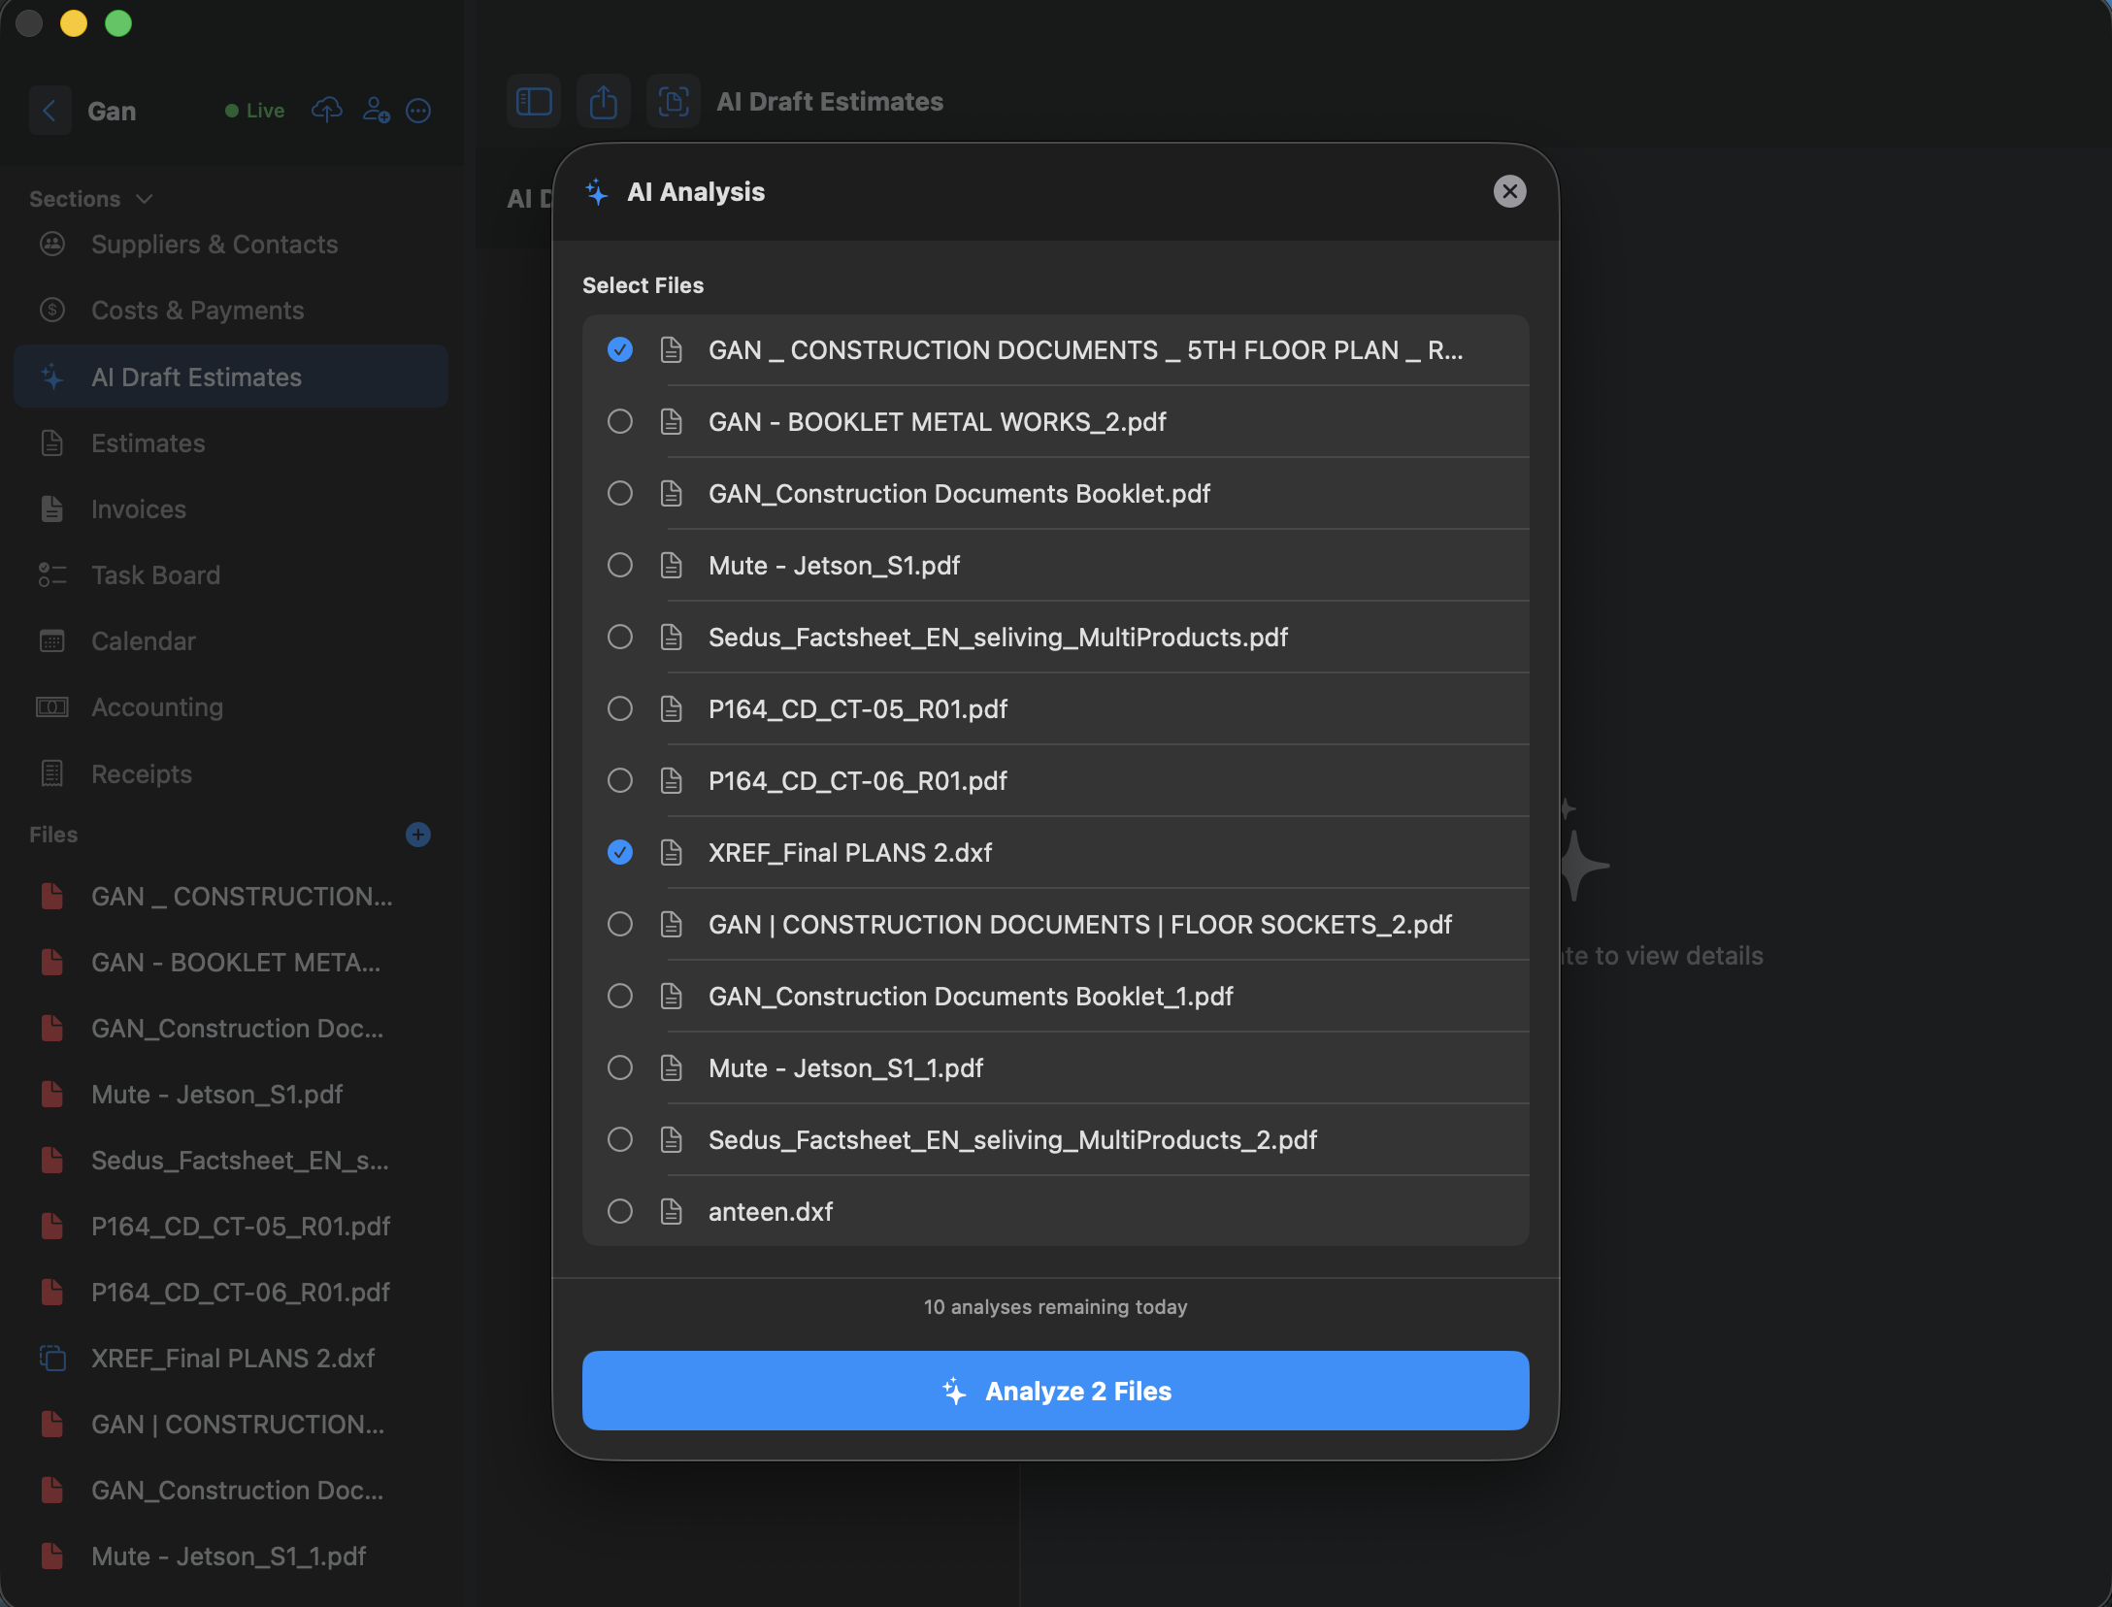Click the back chevron next to Gan

(x=49, y=111)
